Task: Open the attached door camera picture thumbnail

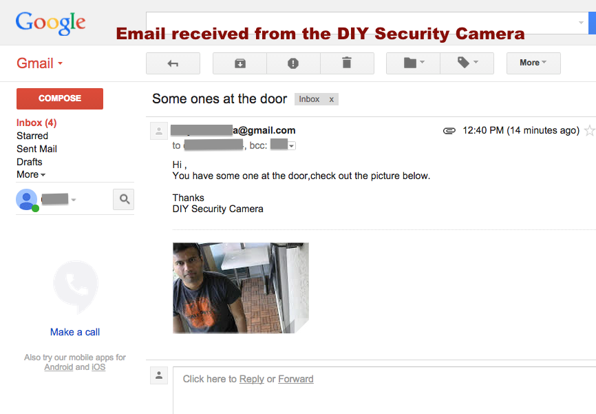Action: [x=240, y=288]
